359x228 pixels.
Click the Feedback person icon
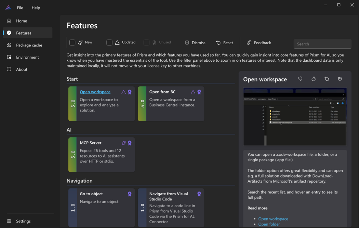tap(249, 43)
